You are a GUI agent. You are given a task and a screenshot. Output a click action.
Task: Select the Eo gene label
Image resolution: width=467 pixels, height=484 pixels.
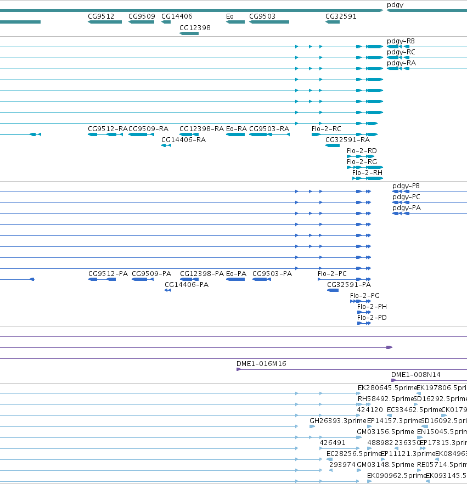click(229, 16)
